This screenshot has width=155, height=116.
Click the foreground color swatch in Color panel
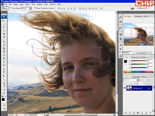(125, 61)
